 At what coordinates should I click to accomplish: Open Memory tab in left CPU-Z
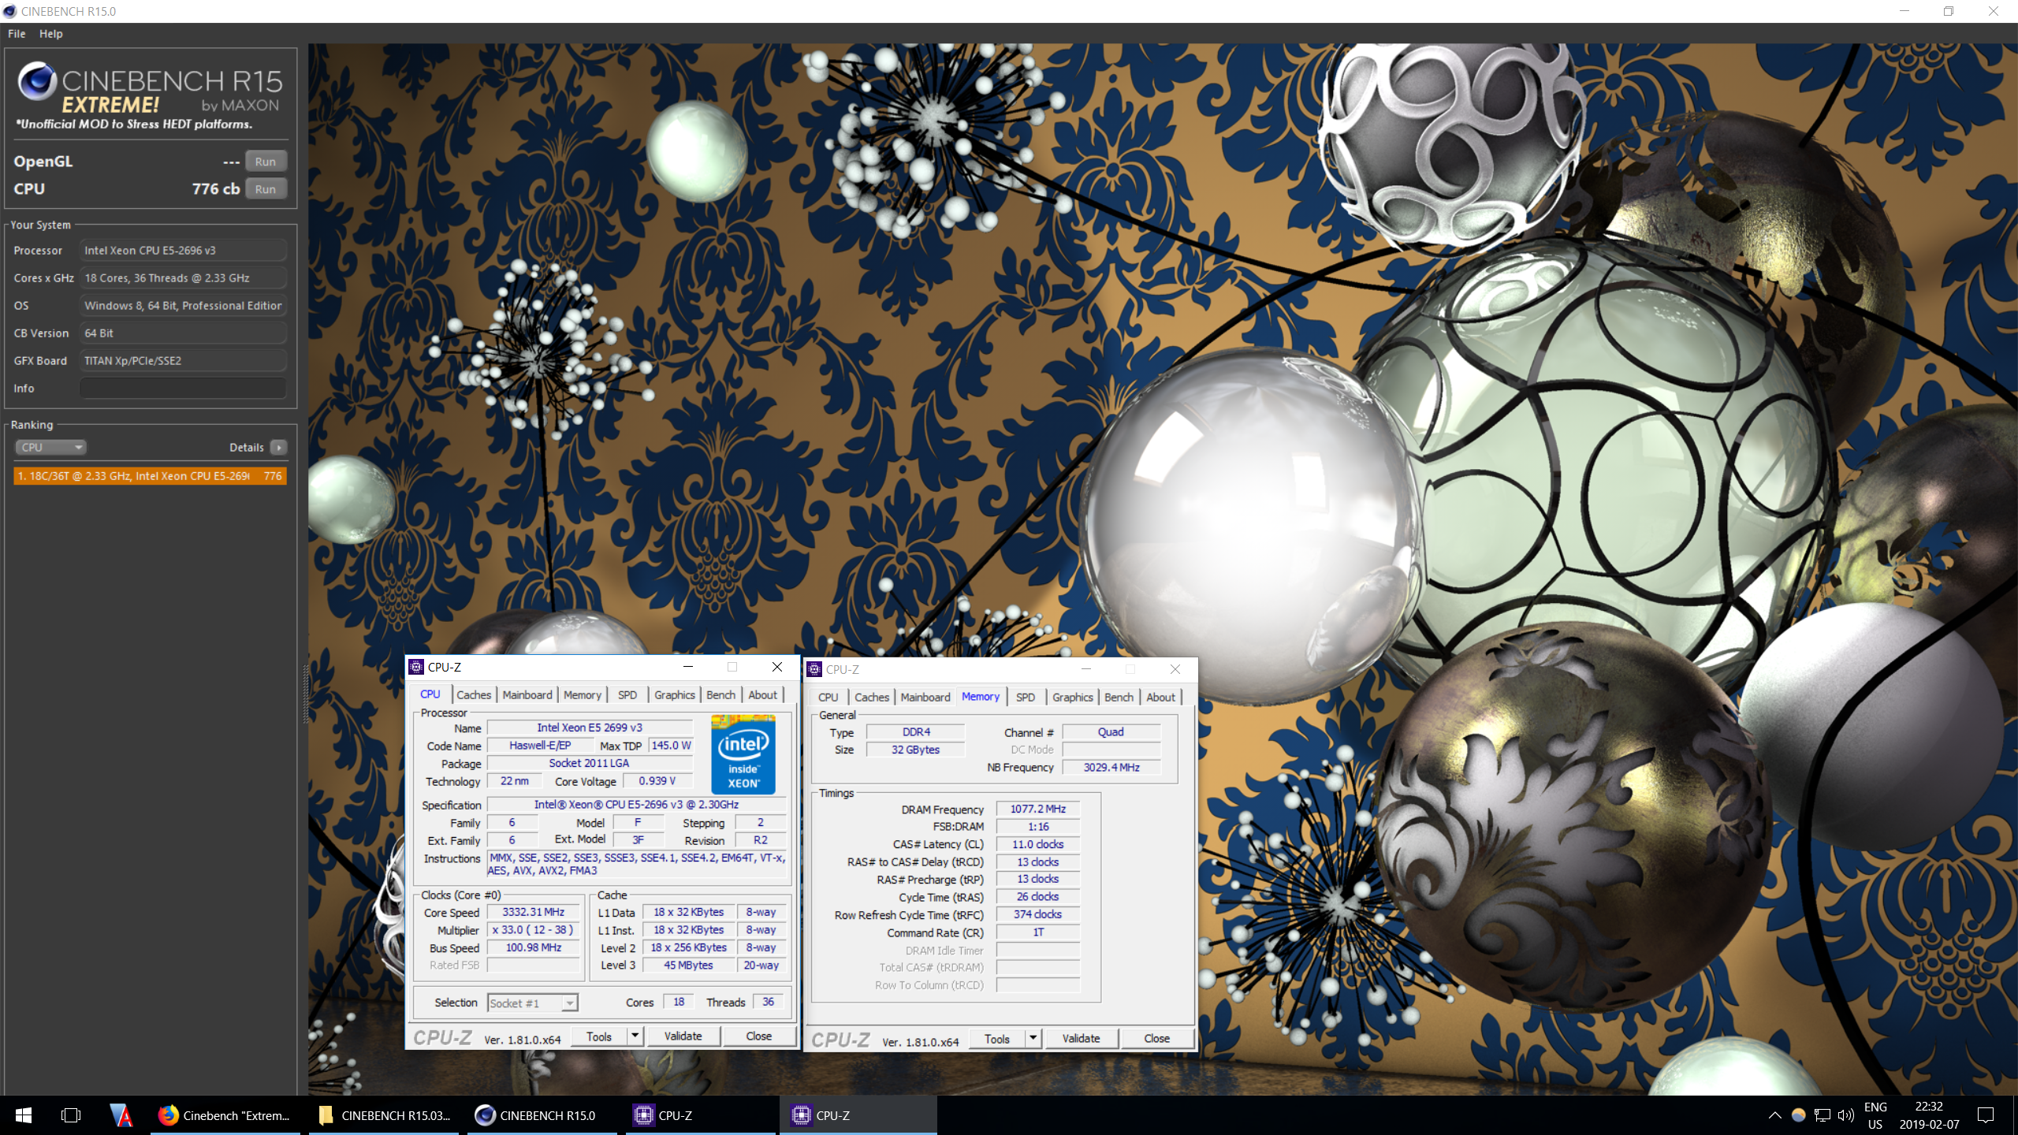coord(583,695)
